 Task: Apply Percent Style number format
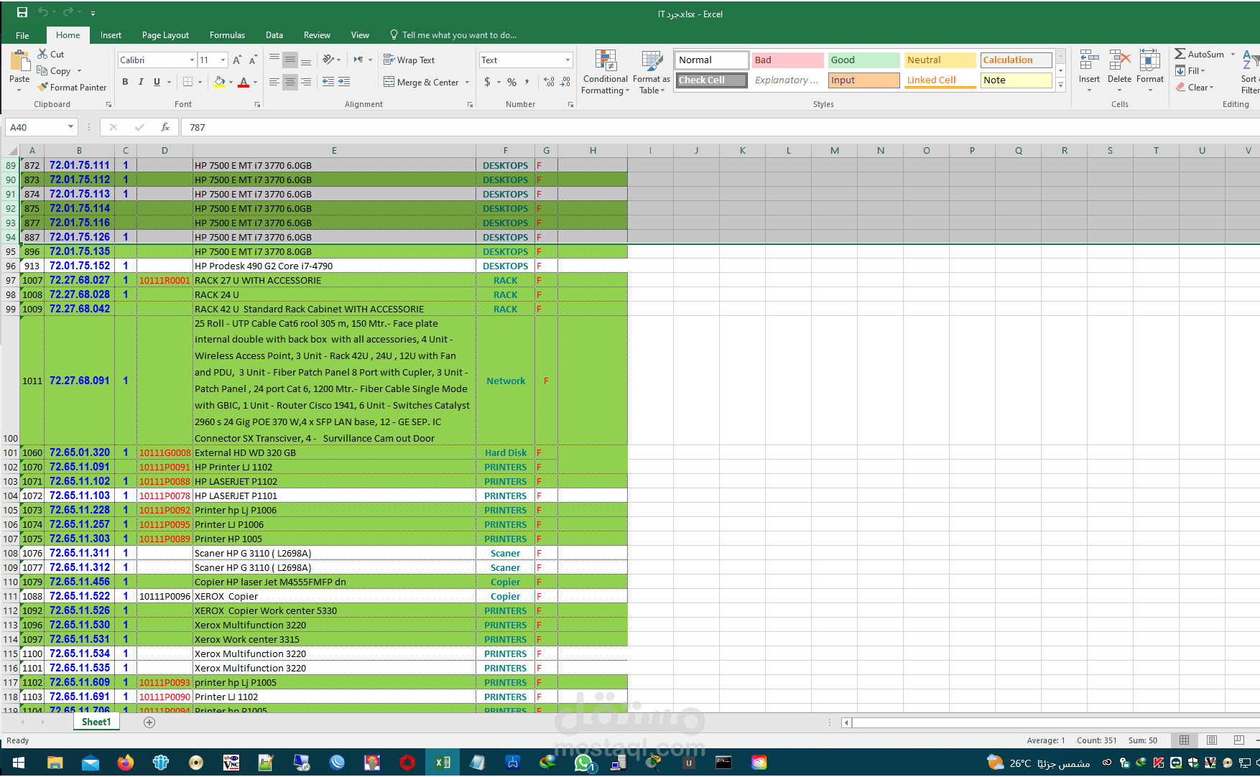click(511, 82)
